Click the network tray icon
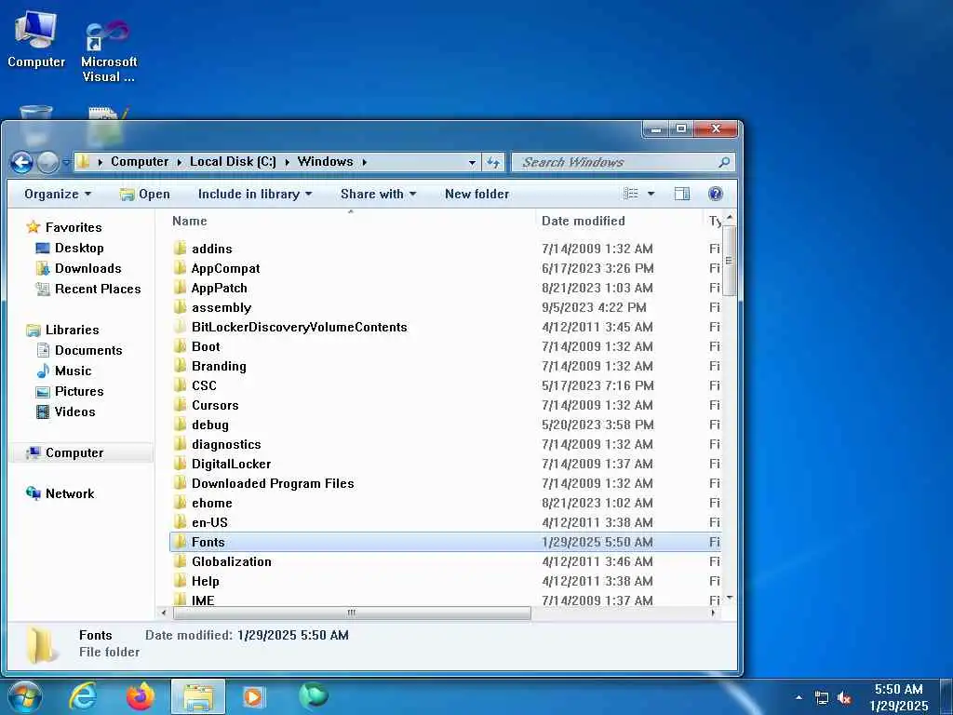 821,698
